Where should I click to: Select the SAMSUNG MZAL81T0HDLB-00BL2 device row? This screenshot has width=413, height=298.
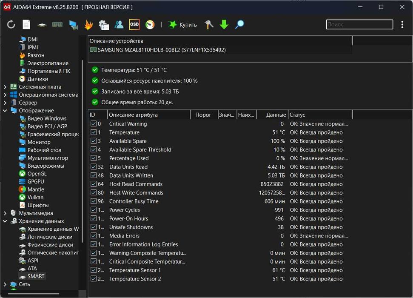coord(220,50)
